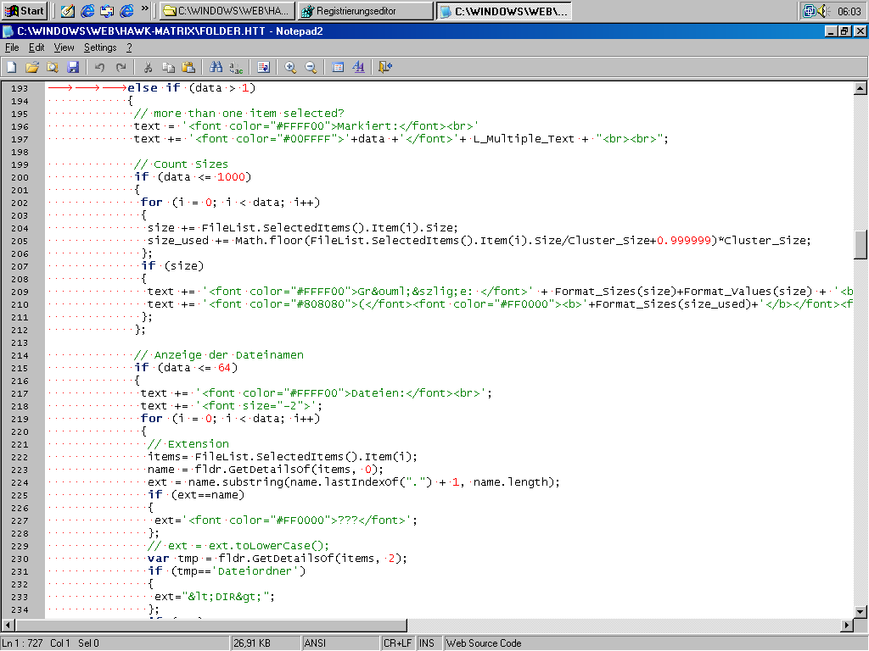Click line number 234 in the margin
The height and width of the screenshot is (651, 869).
(20, 610)
